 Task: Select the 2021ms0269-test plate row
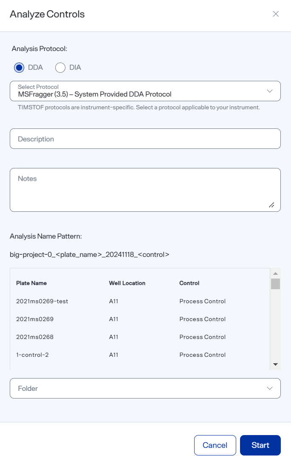(x=140, y=301)
